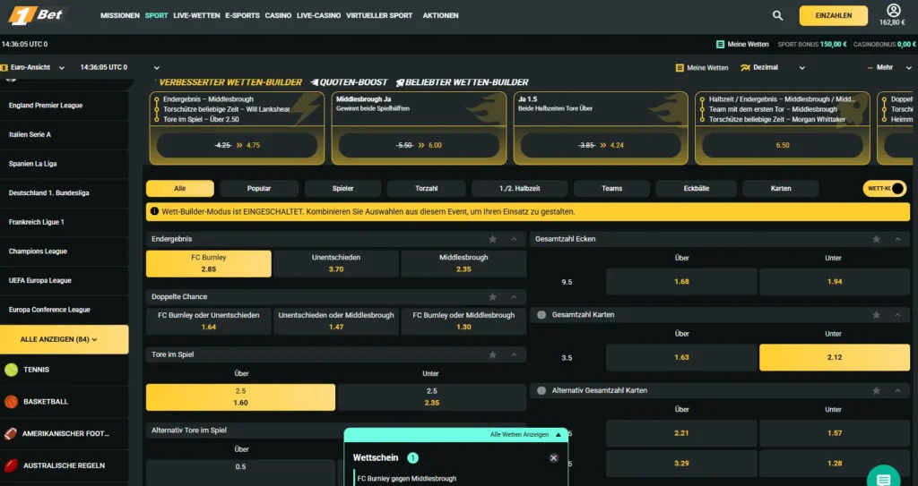Open England Premier League
This screenshot has width=918, height=486.
click(46, 106)
